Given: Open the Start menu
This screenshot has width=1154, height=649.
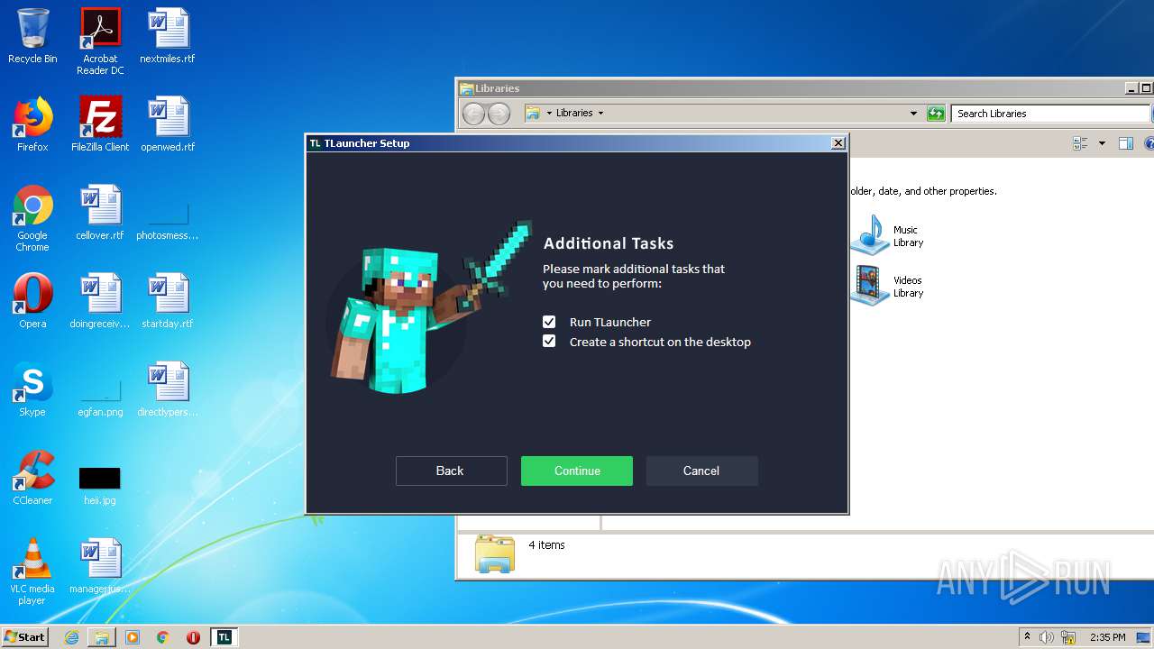Looking at the screenshot, I should coord(25,637).
